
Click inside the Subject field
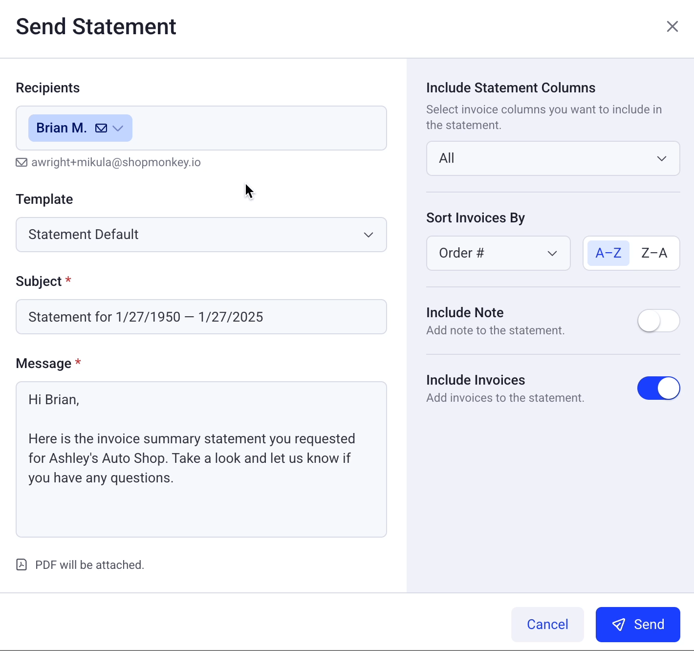pos(201,317)
